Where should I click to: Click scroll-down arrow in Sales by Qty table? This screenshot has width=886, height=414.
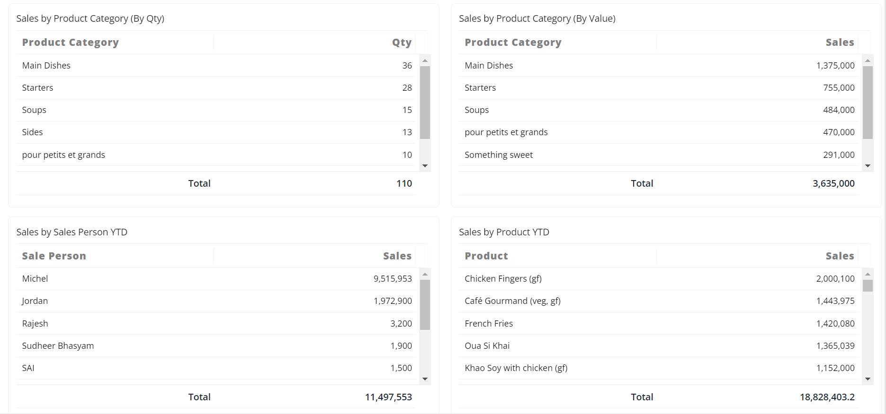[425, 165]
